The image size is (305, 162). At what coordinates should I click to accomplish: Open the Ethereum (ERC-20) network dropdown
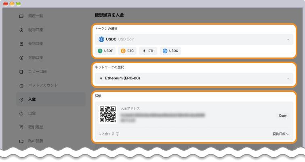194,78
